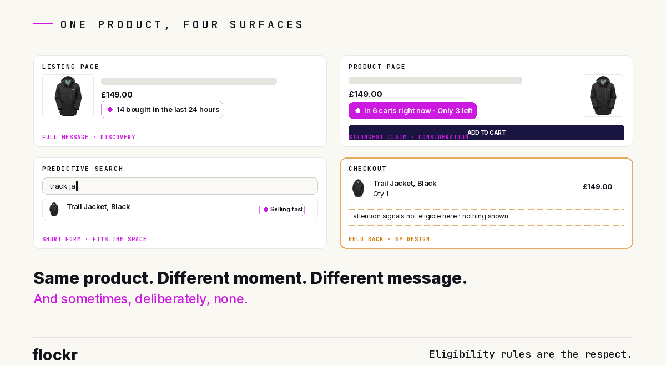Select the 'Trail Jacket, Black' search suggestion
The width and height of the screenshot is (666, 366).
180,209
